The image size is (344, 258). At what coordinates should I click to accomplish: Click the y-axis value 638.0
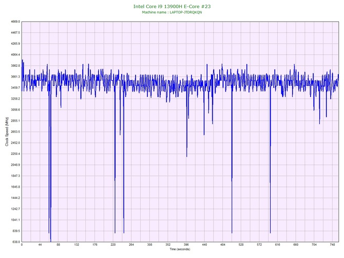16,242
